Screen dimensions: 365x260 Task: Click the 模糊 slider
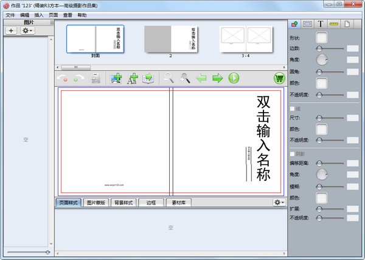[x=330, y=186]
